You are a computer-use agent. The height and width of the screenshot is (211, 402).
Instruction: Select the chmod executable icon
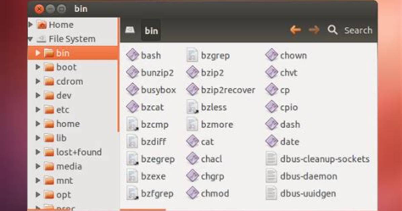193,193
